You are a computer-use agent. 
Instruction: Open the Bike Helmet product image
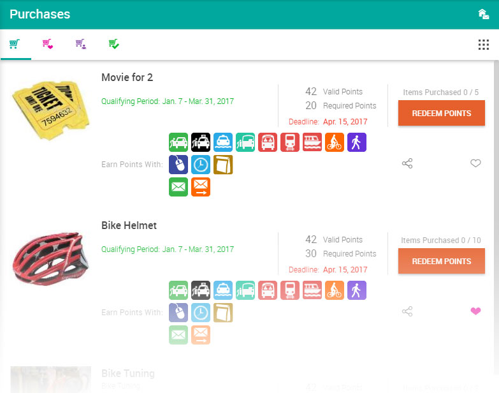(51, 258)
